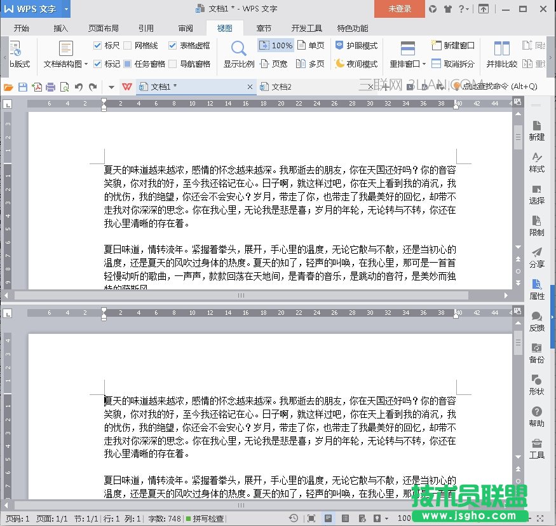The image size is (556, 526).
Task: Open the 新建 panel in right sidebar
Action: (x=537, y=130)
